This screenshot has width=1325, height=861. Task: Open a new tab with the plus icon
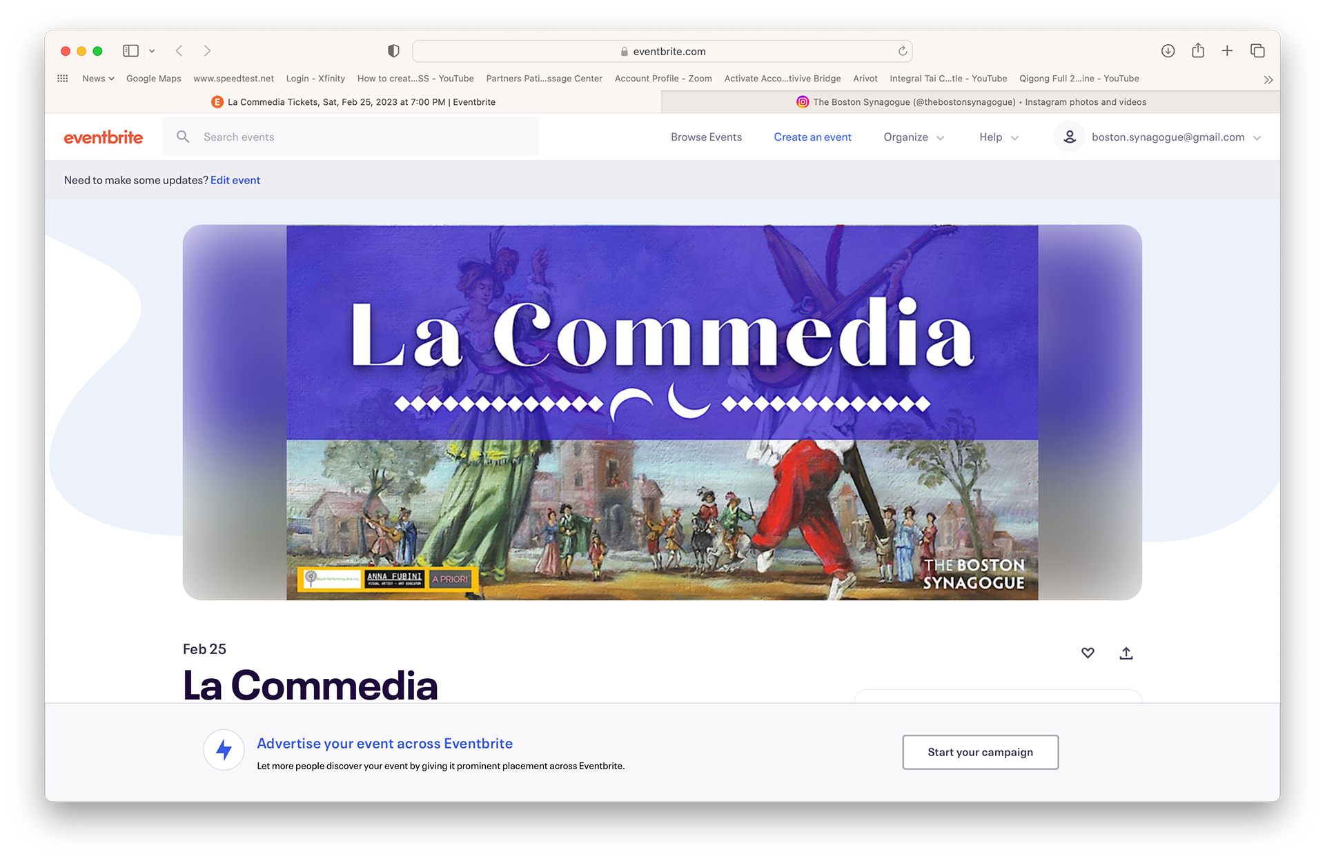tap(1227, 51)
